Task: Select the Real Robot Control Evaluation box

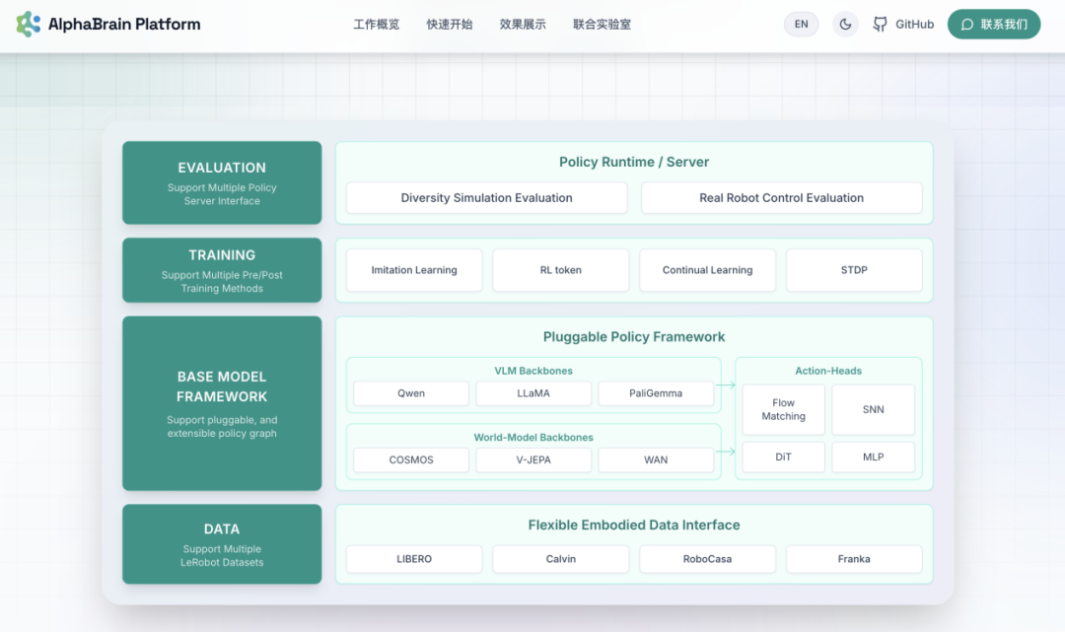Action: tap(781, 198)
